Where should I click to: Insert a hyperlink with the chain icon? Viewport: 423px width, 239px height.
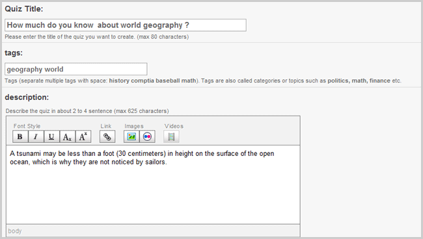coord(107,137)
